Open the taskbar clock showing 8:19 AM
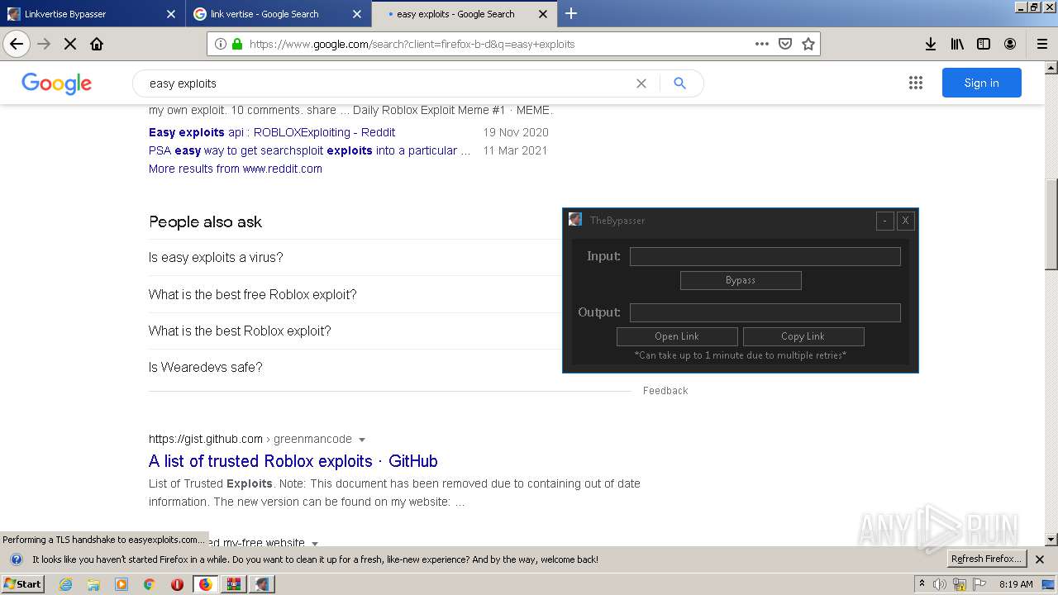The image size is (1058, 595). 1016,584
